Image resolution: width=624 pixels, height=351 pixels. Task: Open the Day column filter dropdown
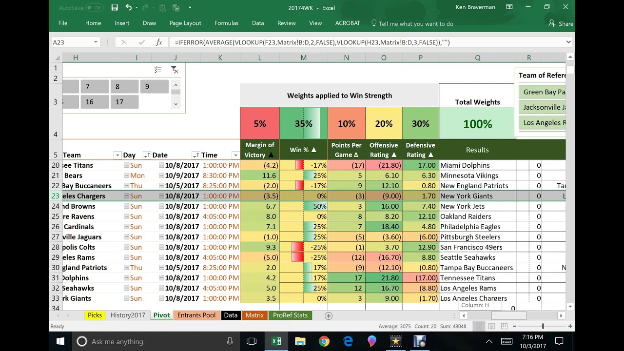[x=146, y=155]
